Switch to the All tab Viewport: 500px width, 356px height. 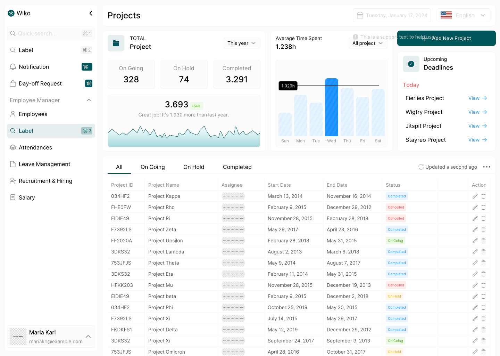pos(119,167)
